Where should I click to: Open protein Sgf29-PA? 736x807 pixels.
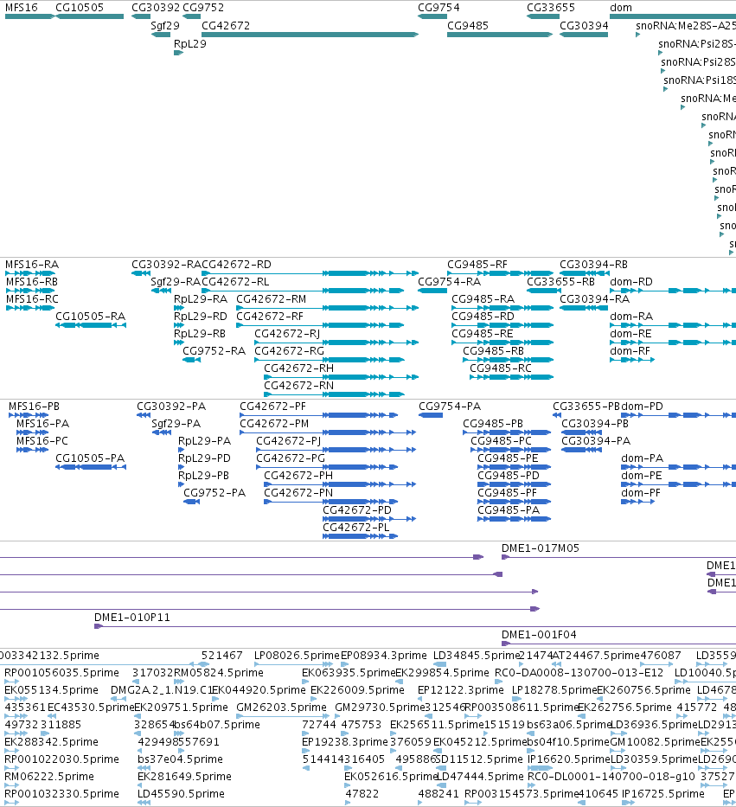pyautogui.click(x=176, y=424)
